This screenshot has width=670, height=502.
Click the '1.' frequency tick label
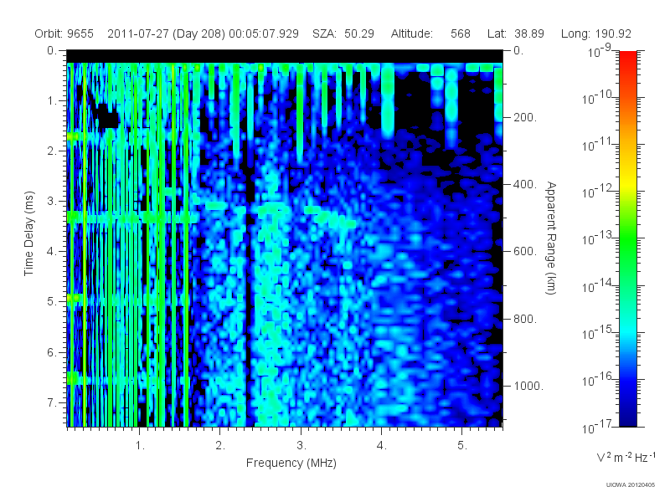pos(140,446)
